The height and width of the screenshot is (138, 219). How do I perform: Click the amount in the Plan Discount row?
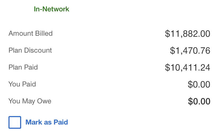click(190, 51)
